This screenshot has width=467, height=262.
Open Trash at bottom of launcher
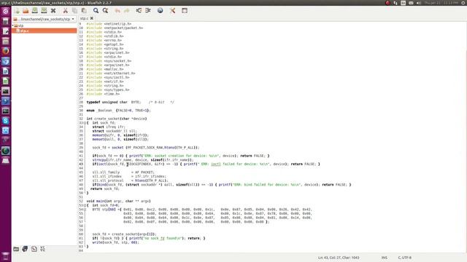pyautogui.click(x=5, y=256)
